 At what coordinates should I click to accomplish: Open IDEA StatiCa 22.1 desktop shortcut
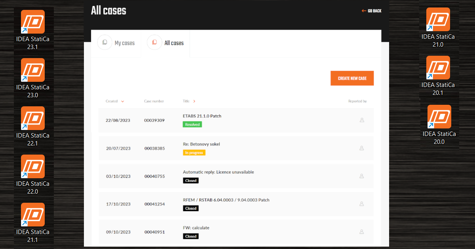pos(33,126)
